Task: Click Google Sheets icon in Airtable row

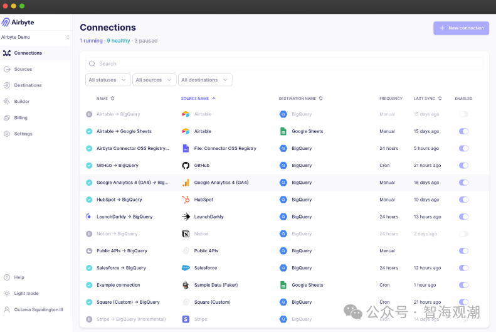Action: coord(283,131)
